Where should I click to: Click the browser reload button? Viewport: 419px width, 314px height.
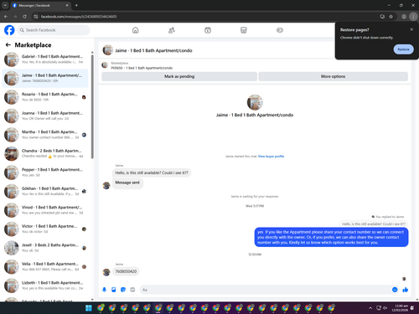tap(24, 17)
